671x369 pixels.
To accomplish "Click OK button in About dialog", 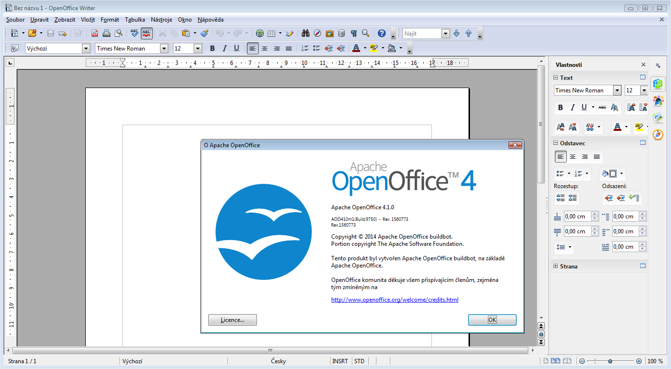I will point(492,320).
